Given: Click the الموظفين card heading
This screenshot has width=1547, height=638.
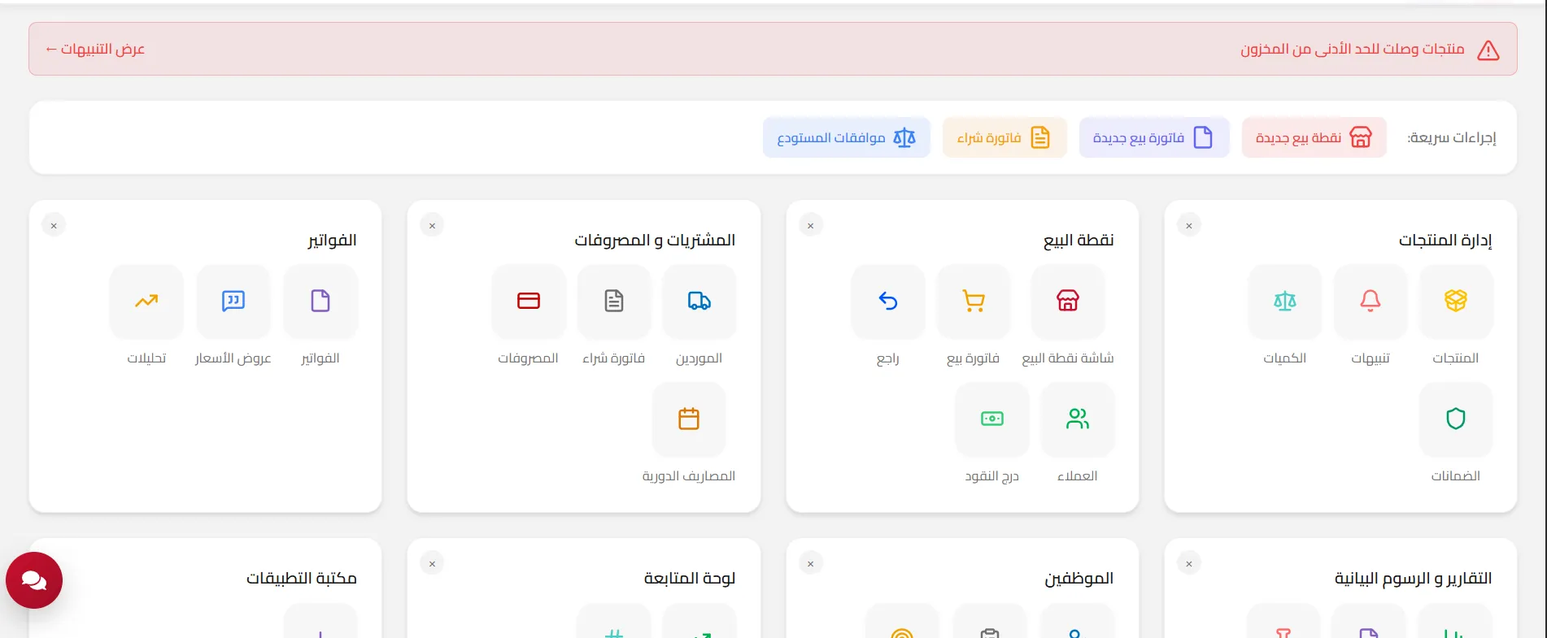Looking at the screenshot, I should tap(1079, 579).
